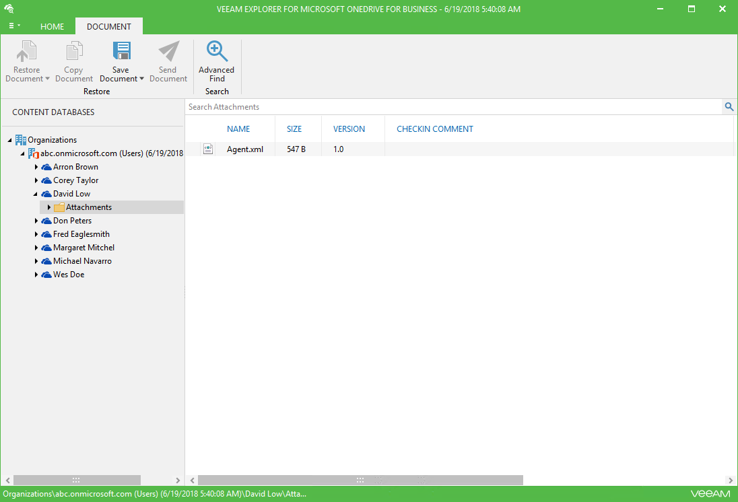The image size is (738, 502).
Task: Expand the Don Peters node
Action: pos(36,221)
